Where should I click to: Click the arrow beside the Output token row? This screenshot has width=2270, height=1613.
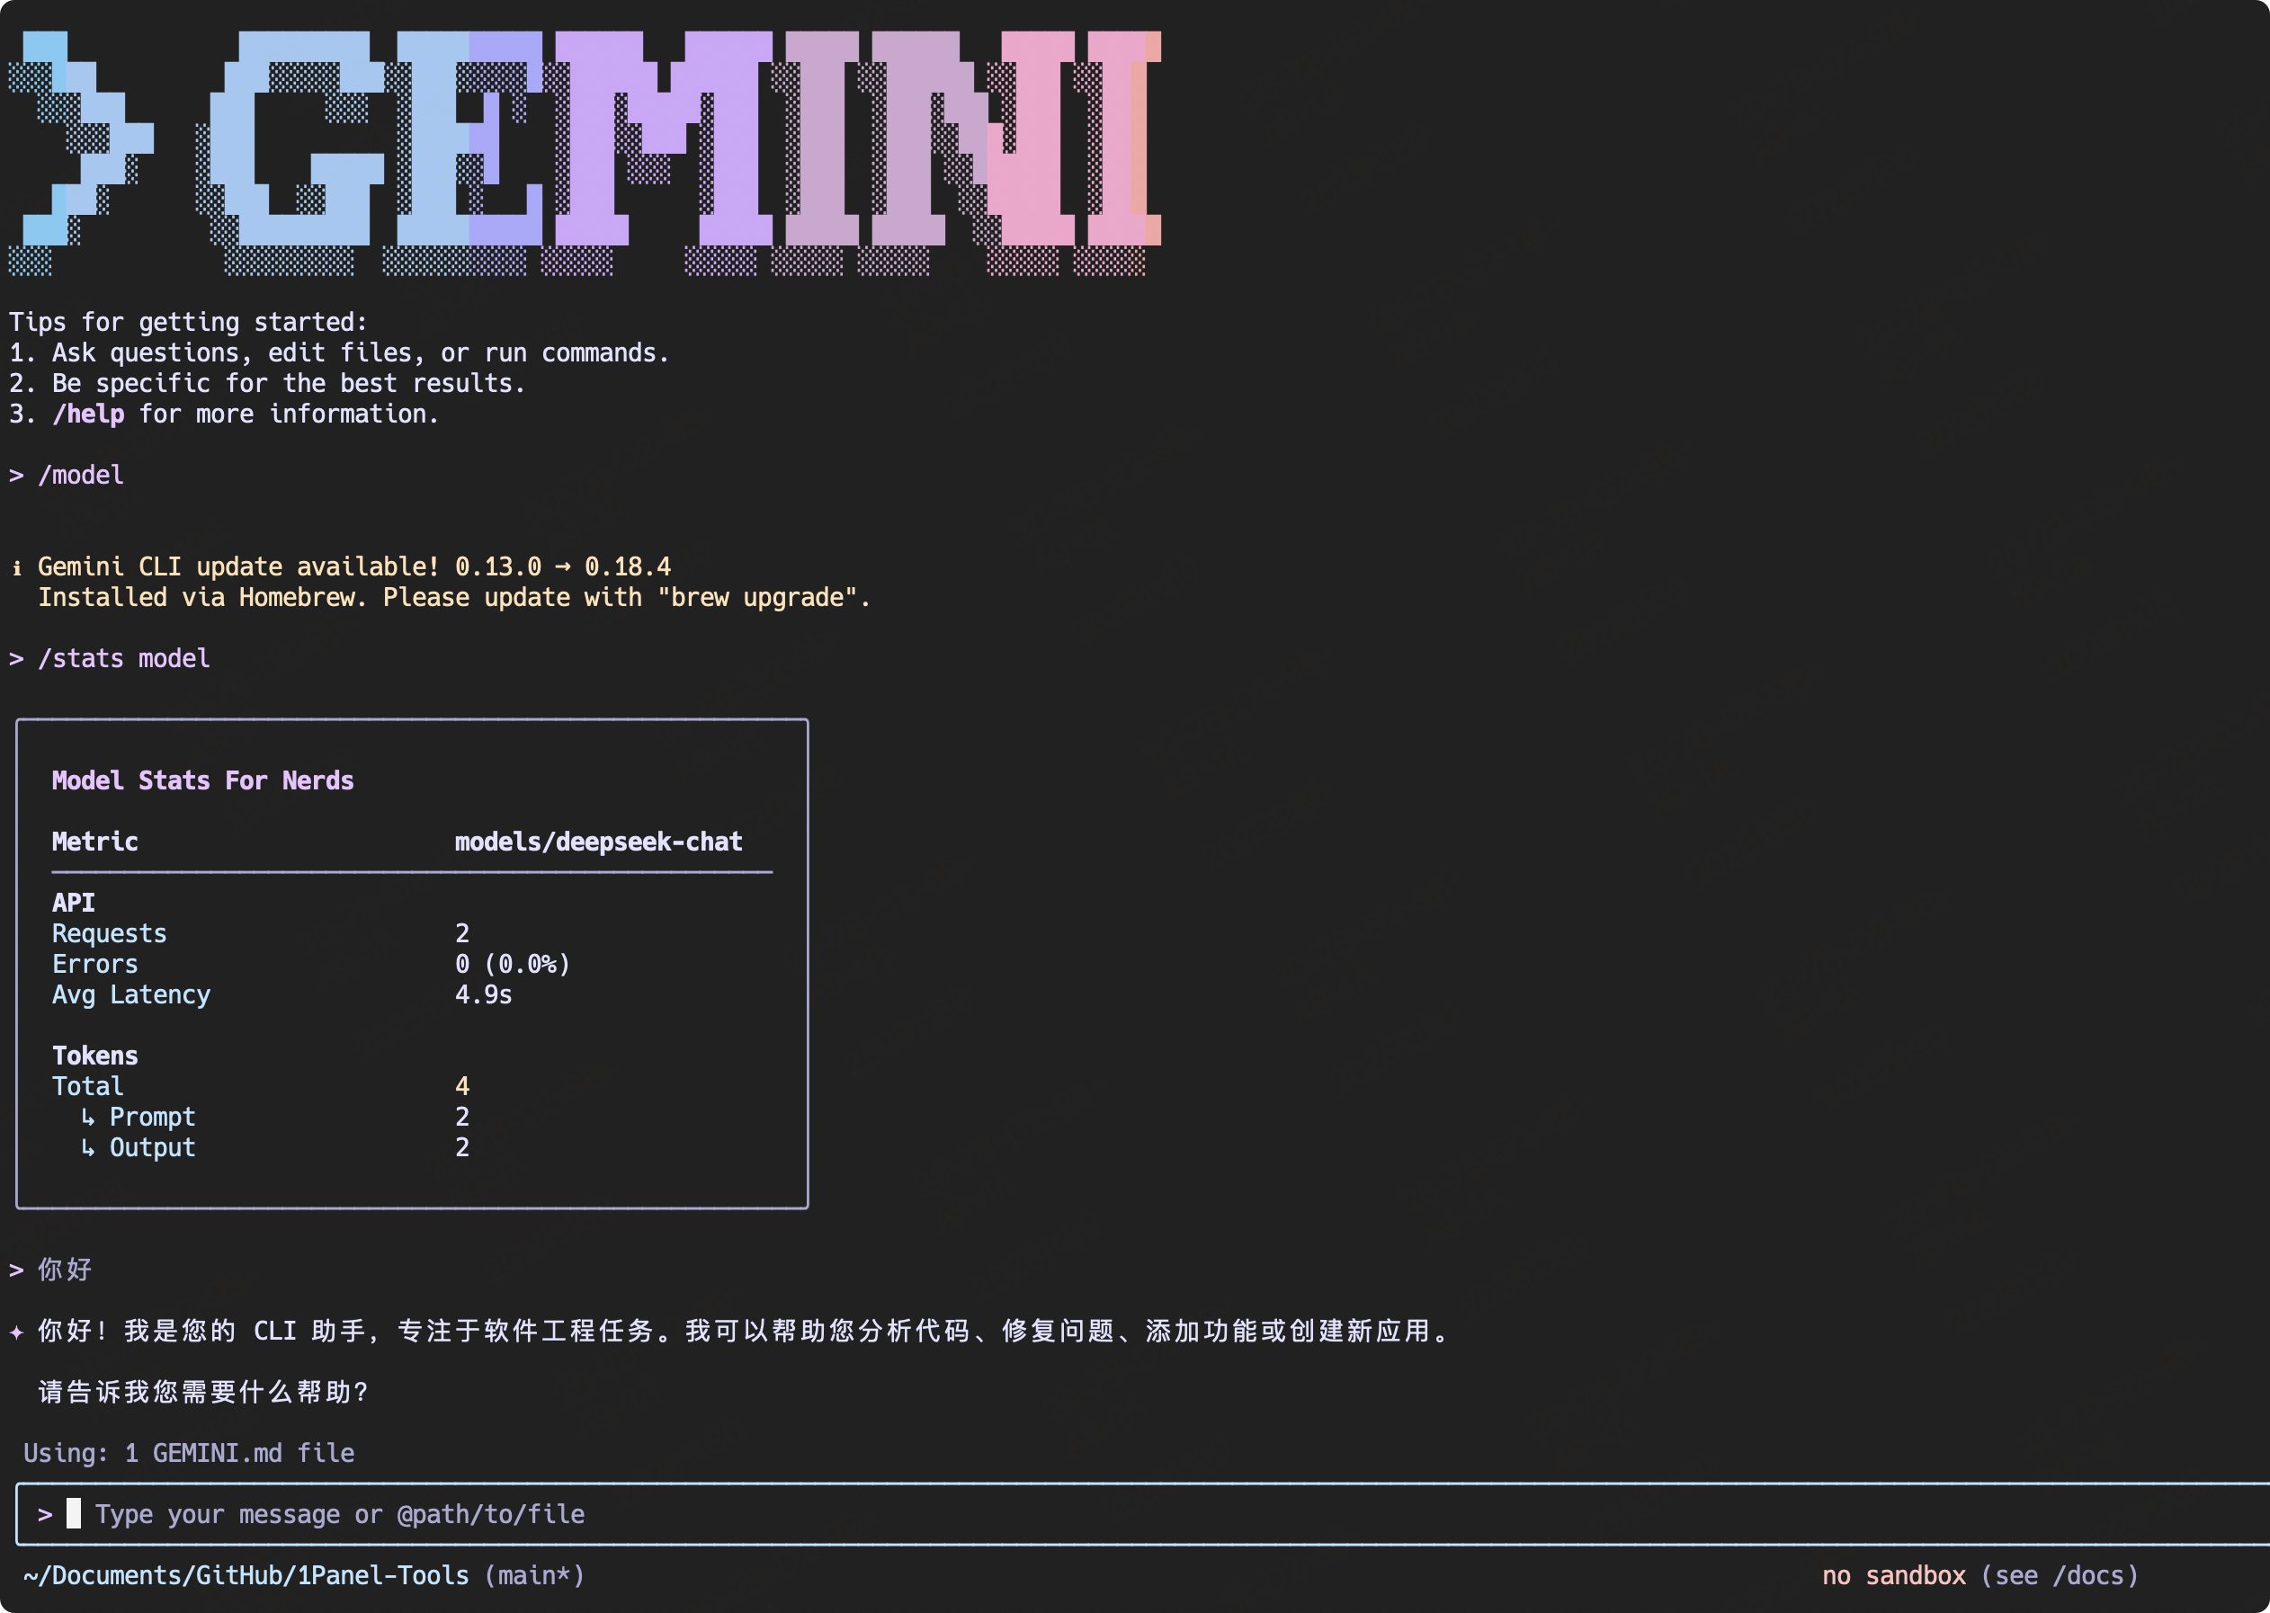88,1147
